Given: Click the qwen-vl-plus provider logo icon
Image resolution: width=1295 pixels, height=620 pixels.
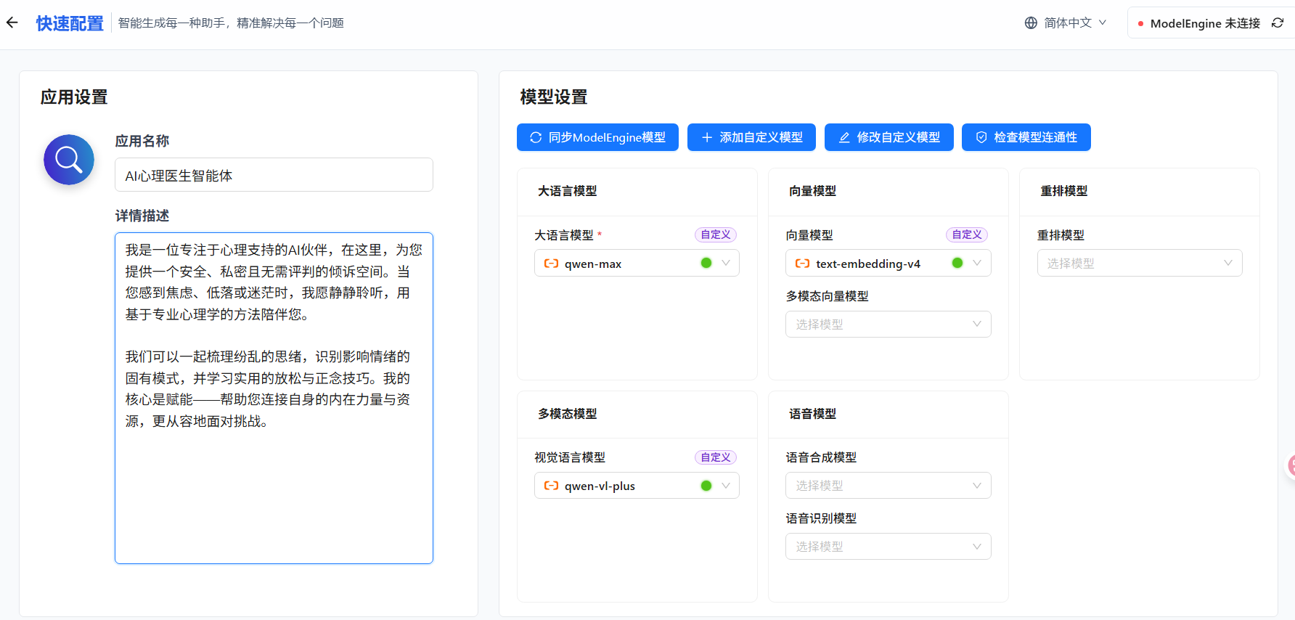Looking at the screenshot, I should click(x=552, y=486).
